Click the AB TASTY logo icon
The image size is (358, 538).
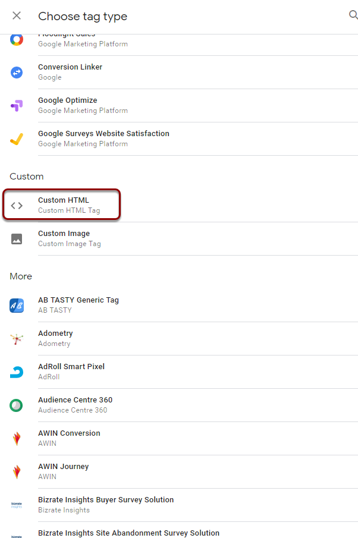17,306
